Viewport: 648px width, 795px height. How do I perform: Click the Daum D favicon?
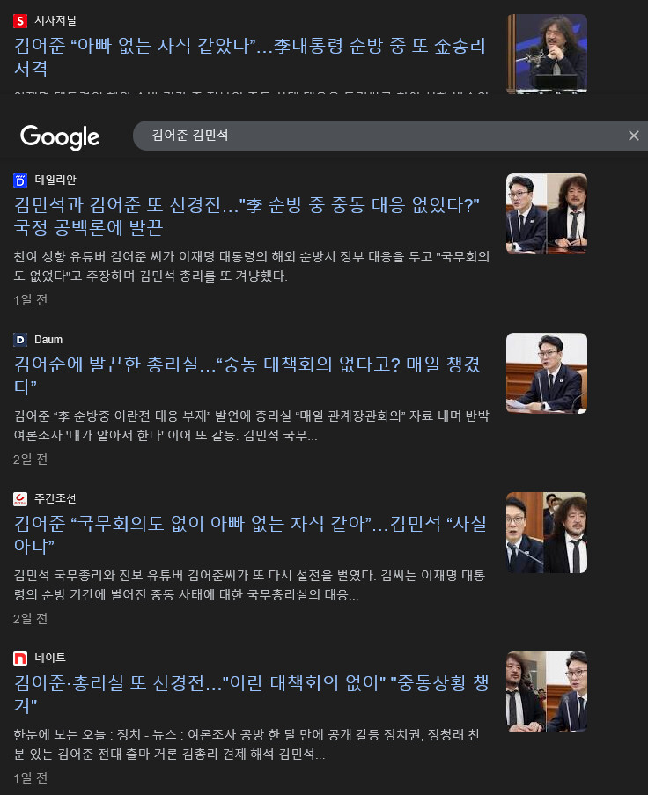[19, 340]
